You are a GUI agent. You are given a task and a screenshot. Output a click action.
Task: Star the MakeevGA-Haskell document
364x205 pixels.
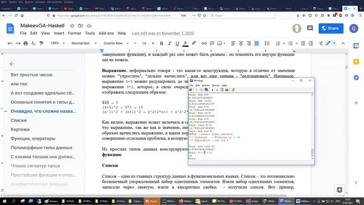tap(72, 26)
